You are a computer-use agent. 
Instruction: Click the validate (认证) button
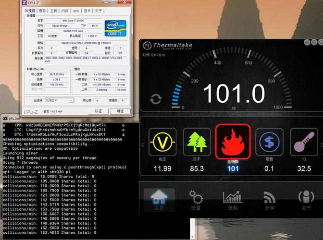(99, 111)
